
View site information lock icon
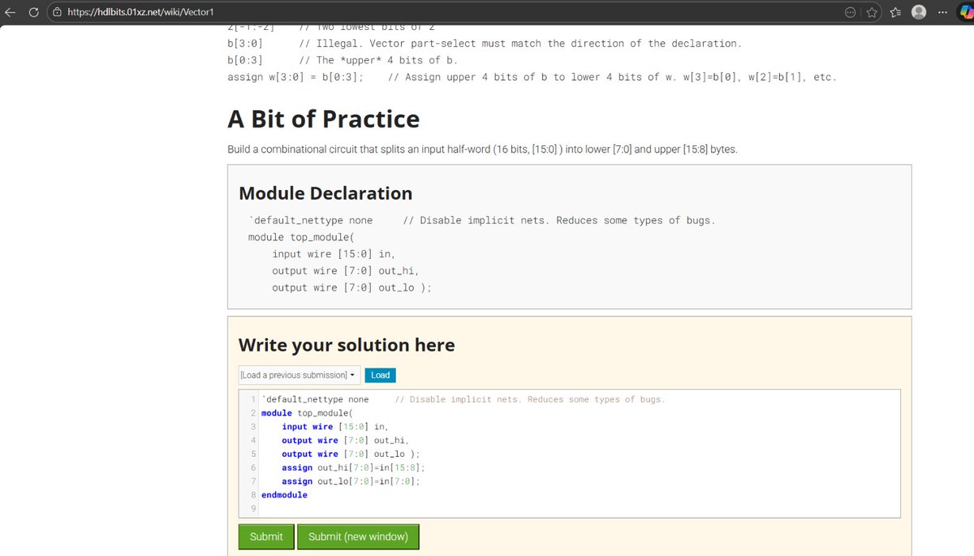[57, 12]
